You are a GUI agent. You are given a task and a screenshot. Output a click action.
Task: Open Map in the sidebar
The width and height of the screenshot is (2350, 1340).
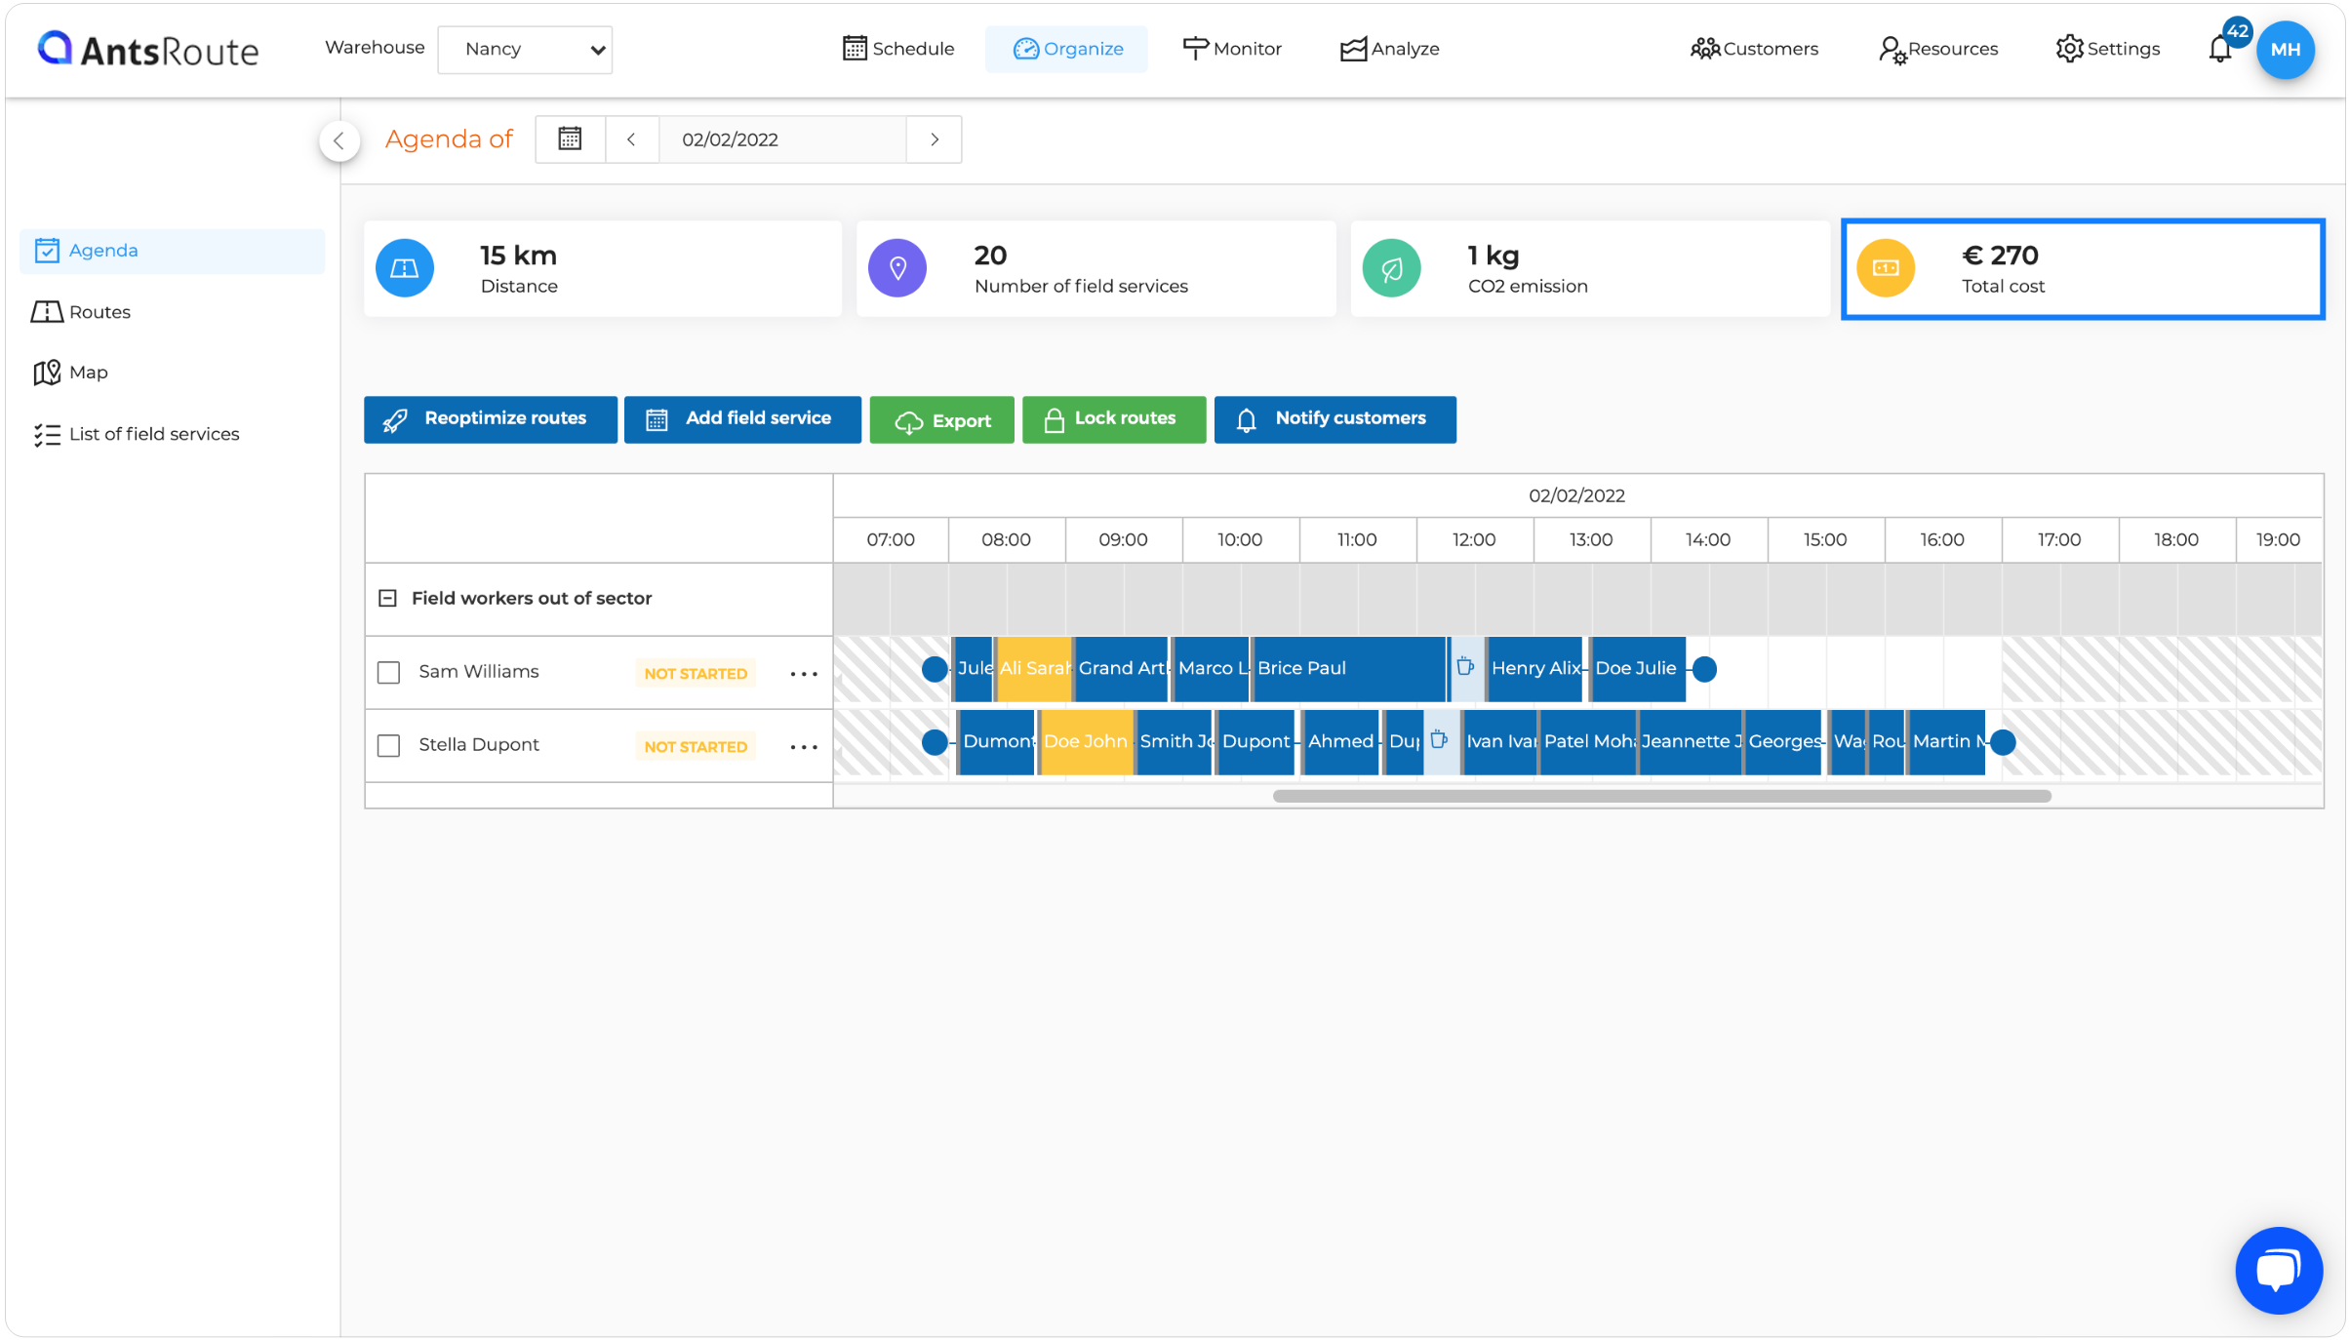tap(70, 373)
